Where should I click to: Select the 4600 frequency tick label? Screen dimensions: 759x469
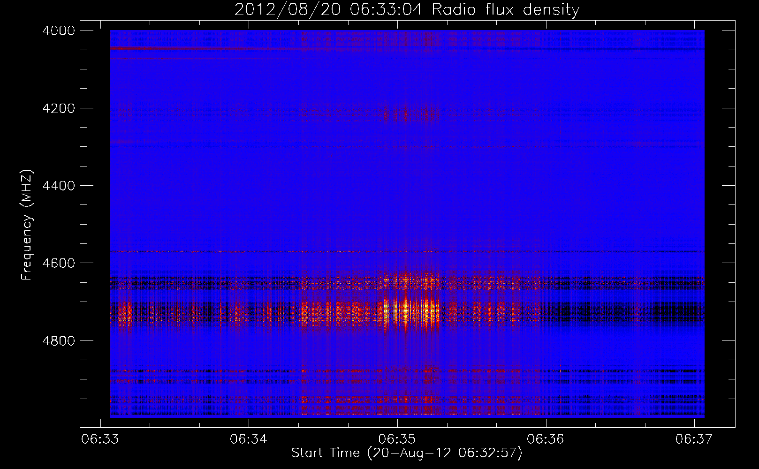click(x=59, y=263)
